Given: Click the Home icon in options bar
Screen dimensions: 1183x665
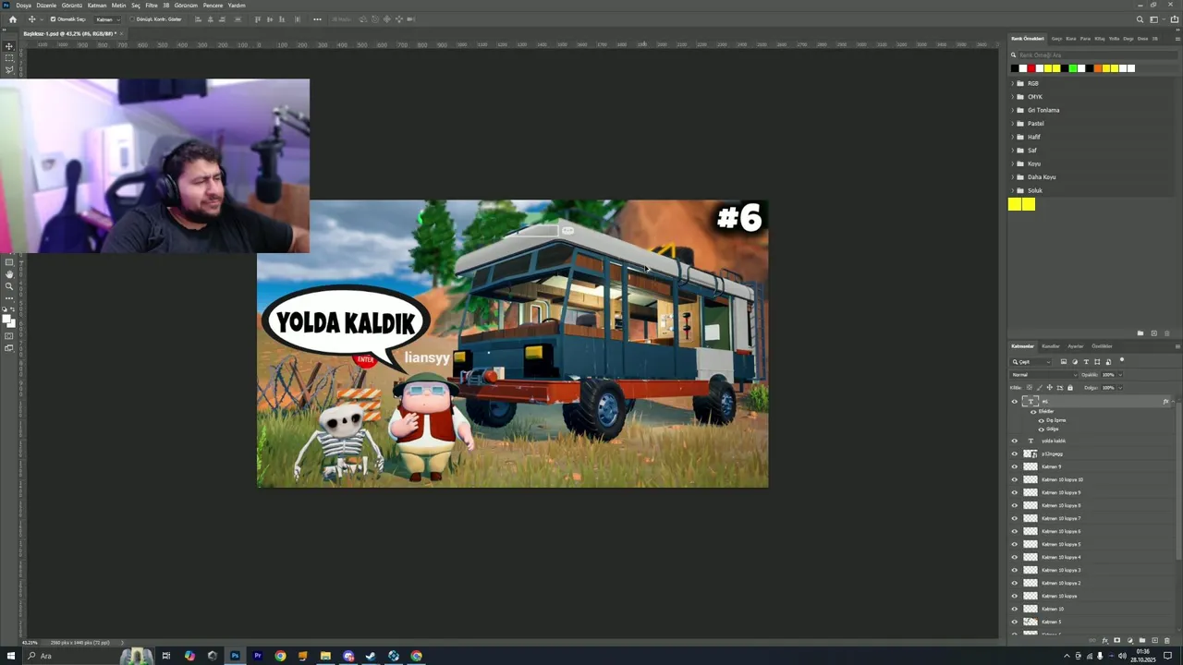Looking at the screenshot, I should coord(12,19).
